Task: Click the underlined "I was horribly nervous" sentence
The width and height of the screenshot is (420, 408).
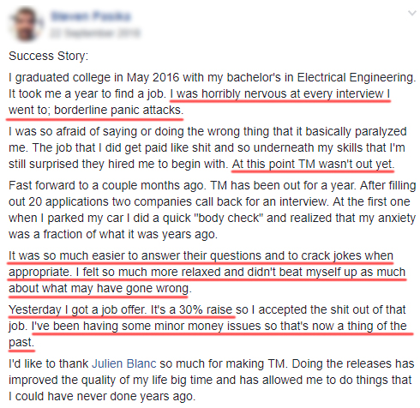Action: (280, 93)
